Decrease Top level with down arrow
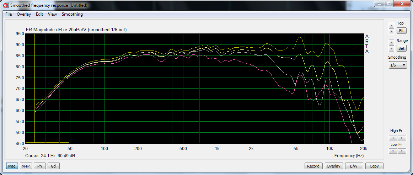The image size is (413, 175). coord(391,31)
